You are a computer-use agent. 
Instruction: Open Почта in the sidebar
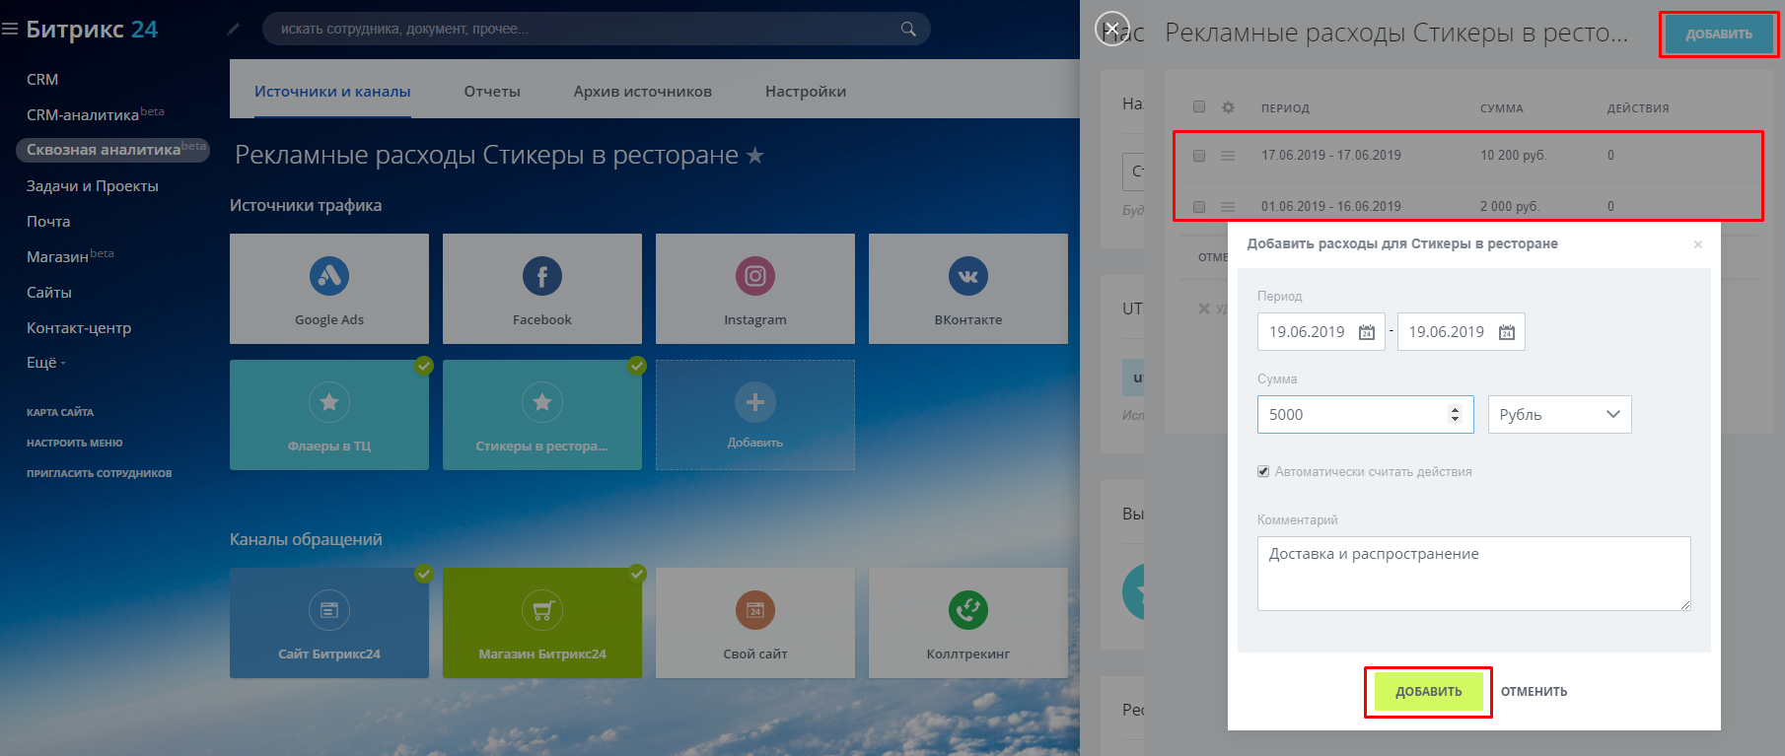[48, 222]
